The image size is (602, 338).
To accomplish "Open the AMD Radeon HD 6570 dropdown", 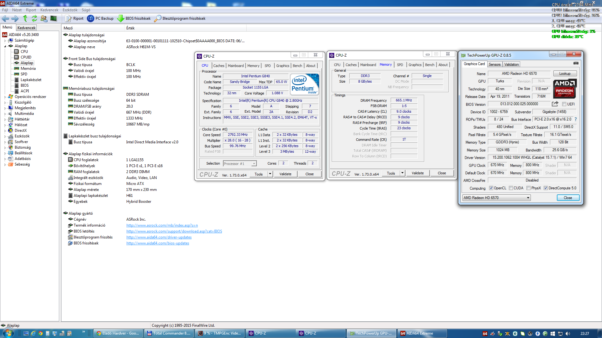I will (528, 198).
